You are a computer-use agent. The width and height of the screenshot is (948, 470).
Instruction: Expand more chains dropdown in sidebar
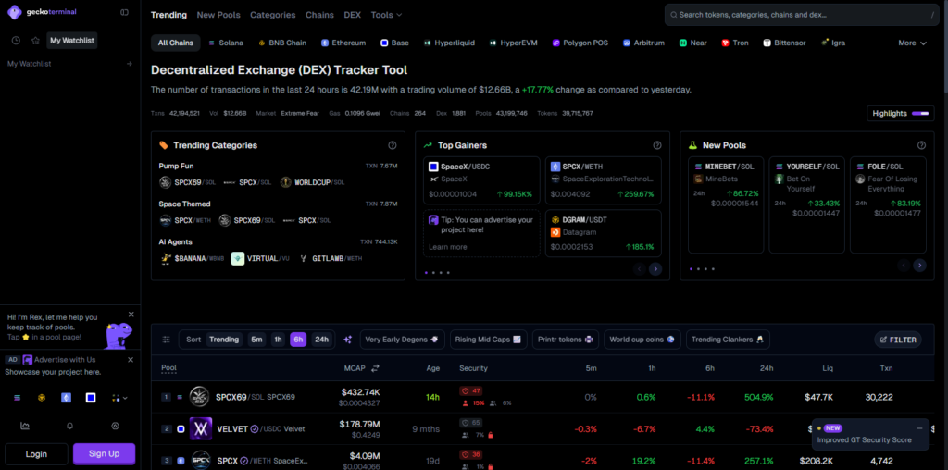pos(119,398)
